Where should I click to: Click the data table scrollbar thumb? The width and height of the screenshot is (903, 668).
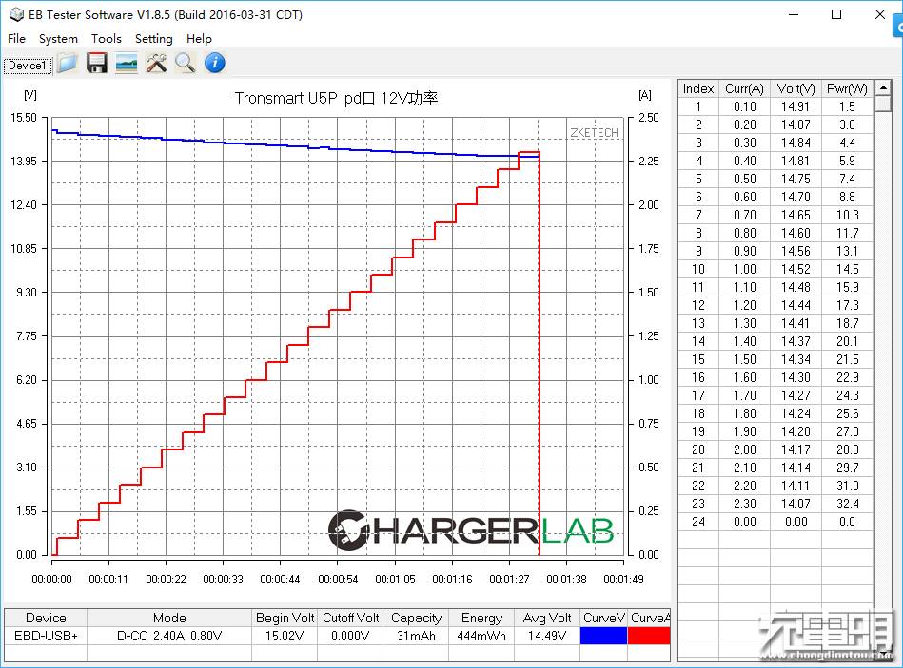[x=883, y=105]
